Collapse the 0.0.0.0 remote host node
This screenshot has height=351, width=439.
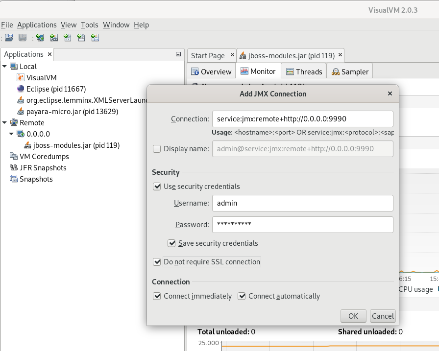coord(11,134)
